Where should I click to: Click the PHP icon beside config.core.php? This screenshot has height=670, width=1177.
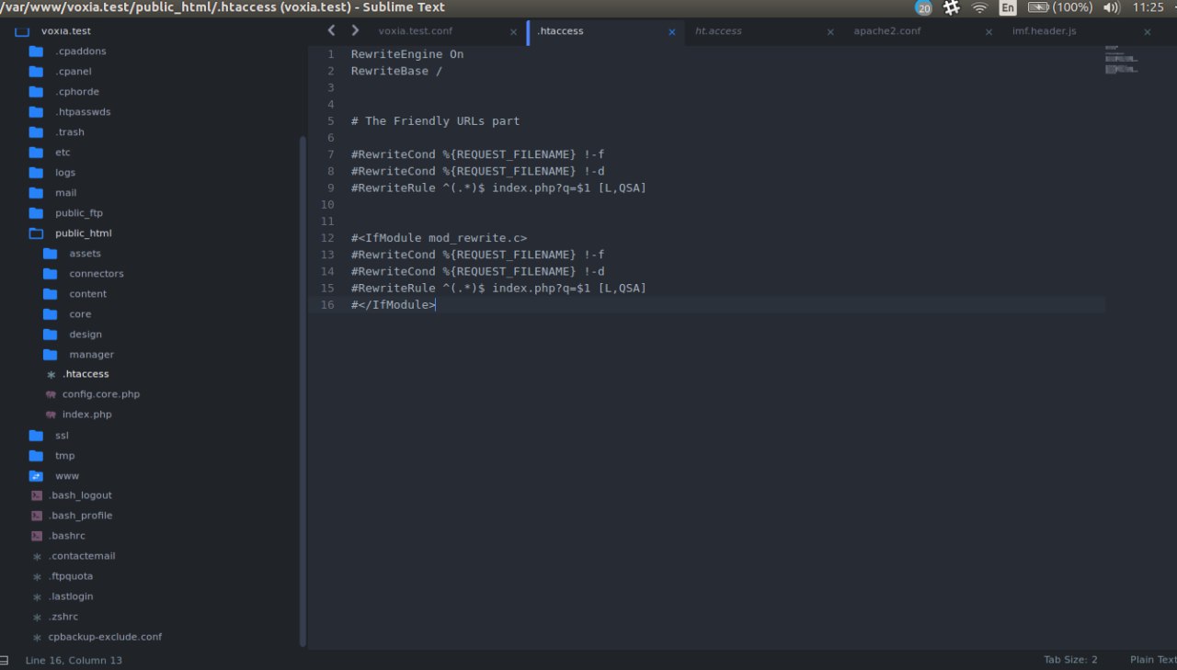[x=51, y=394]
